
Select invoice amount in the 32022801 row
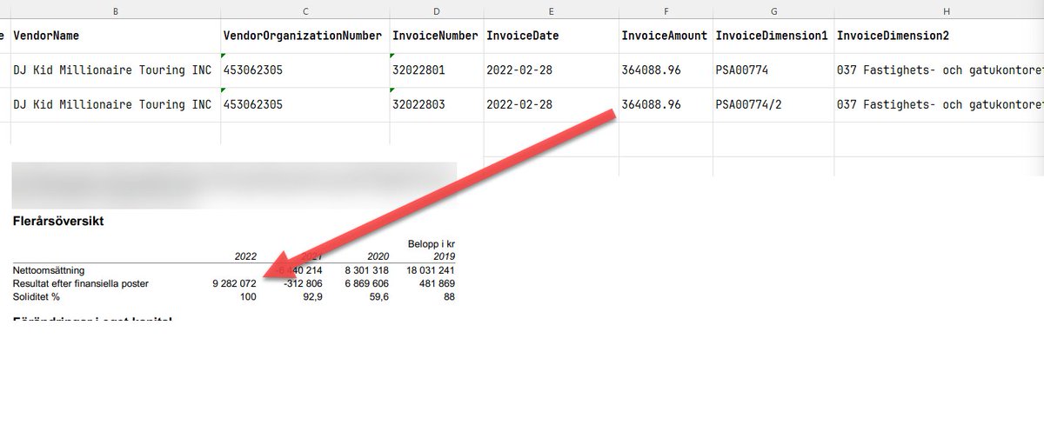click(666, 70)
